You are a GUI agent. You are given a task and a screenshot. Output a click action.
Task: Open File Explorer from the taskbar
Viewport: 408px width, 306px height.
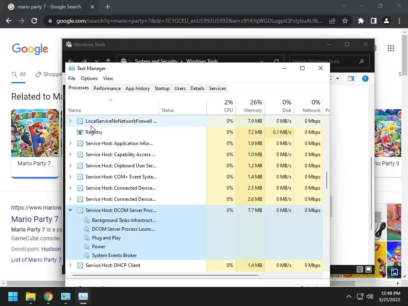(30, 296)
